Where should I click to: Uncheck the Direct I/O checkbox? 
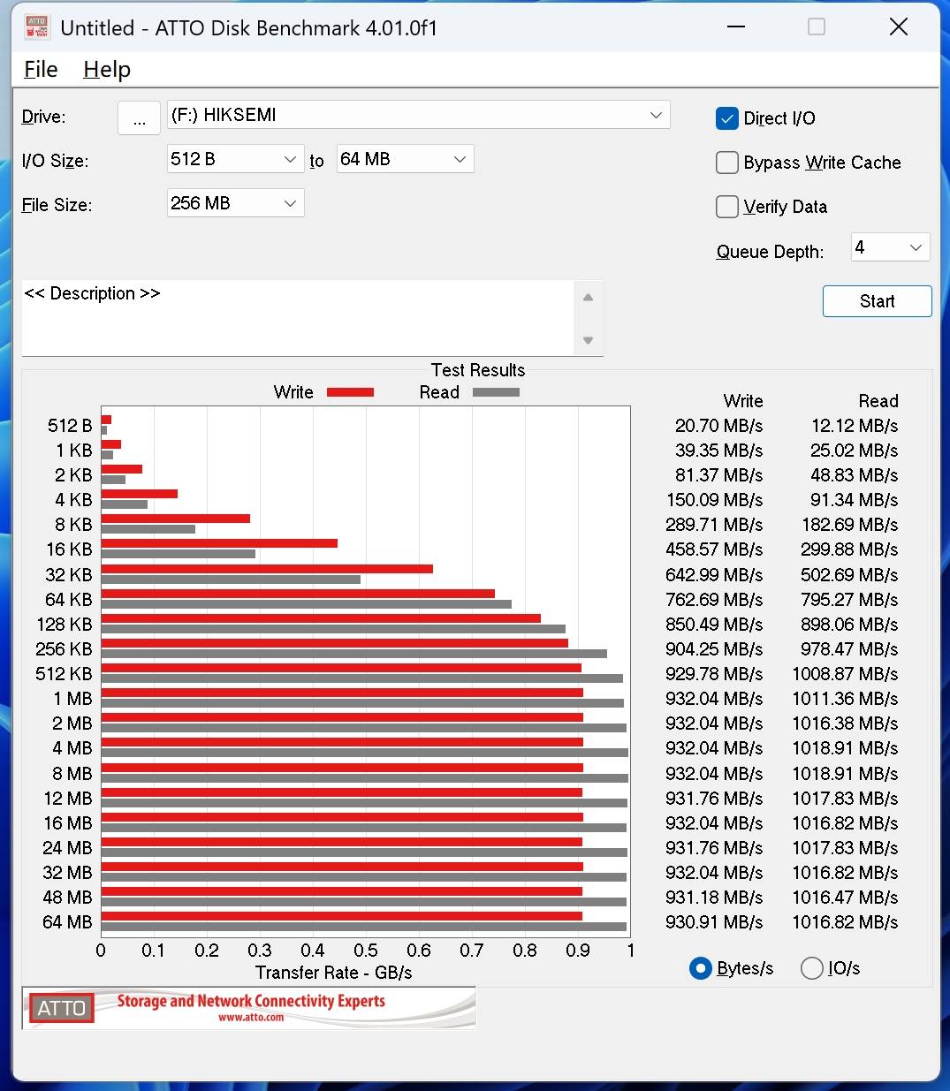[x=726, y=118]
